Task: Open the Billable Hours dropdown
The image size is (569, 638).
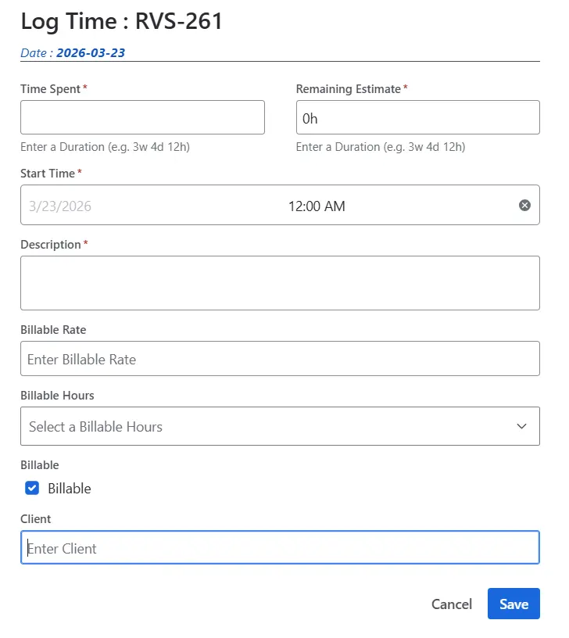Action: coord(280,426)
